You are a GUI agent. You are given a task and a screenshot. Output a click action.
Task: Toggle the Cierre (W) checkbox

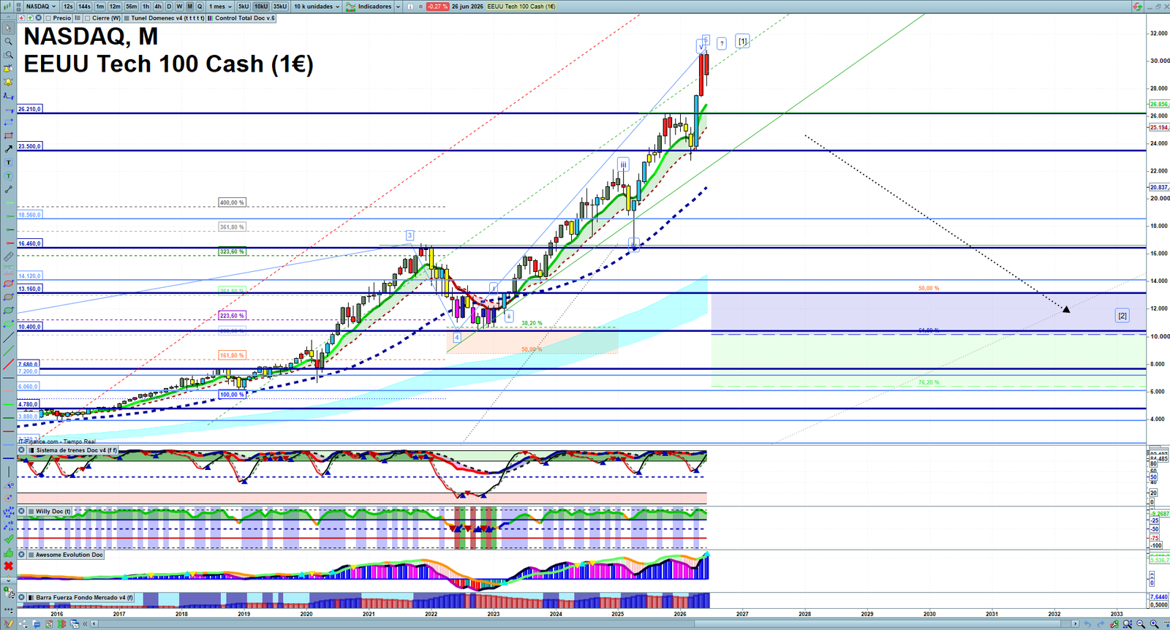[87, 18]
